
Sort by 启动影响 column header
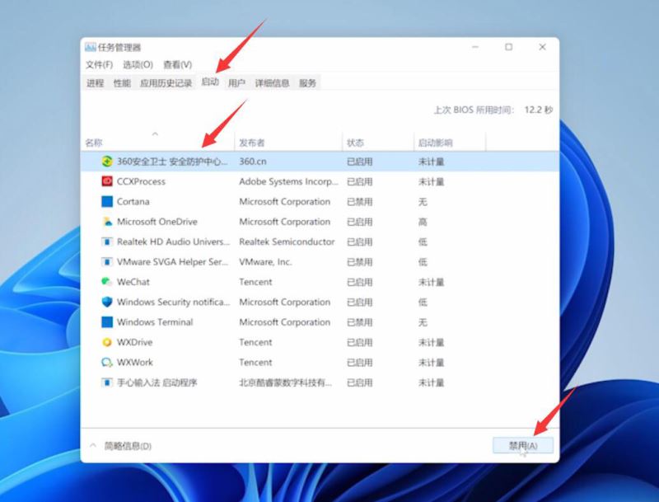click(435, 143)
